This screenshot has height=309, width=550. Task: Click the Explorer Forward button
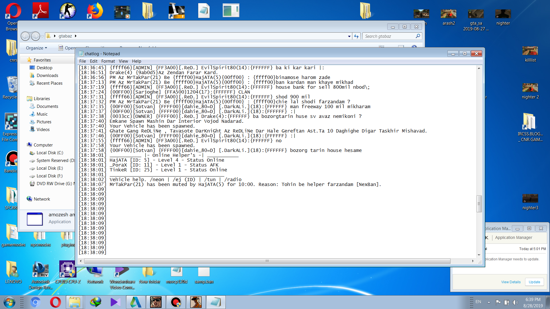[x=35, y=36]
